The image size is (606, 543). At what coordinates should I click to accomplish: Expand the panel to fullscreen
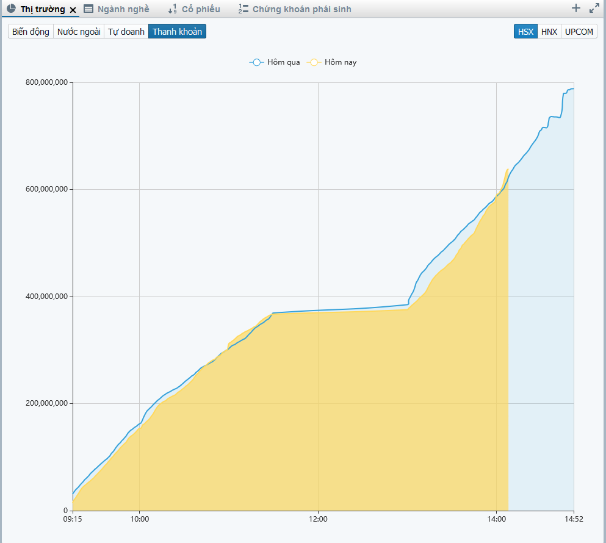coord(594,9)
